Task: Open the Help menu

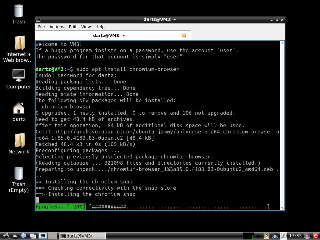Action: click(100, 27)
